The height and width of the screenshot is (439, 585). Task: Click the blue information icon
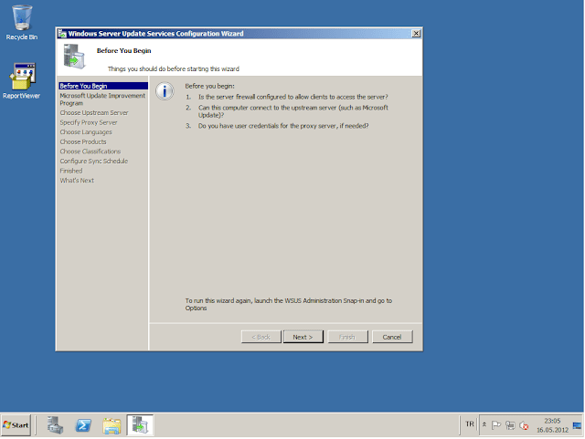tap(165, 90)
